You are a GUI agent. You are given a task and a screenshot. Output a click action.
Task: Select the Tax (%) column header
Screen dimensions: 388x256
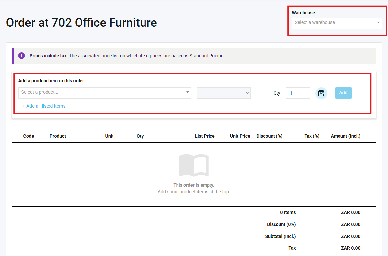click(312, 136)
